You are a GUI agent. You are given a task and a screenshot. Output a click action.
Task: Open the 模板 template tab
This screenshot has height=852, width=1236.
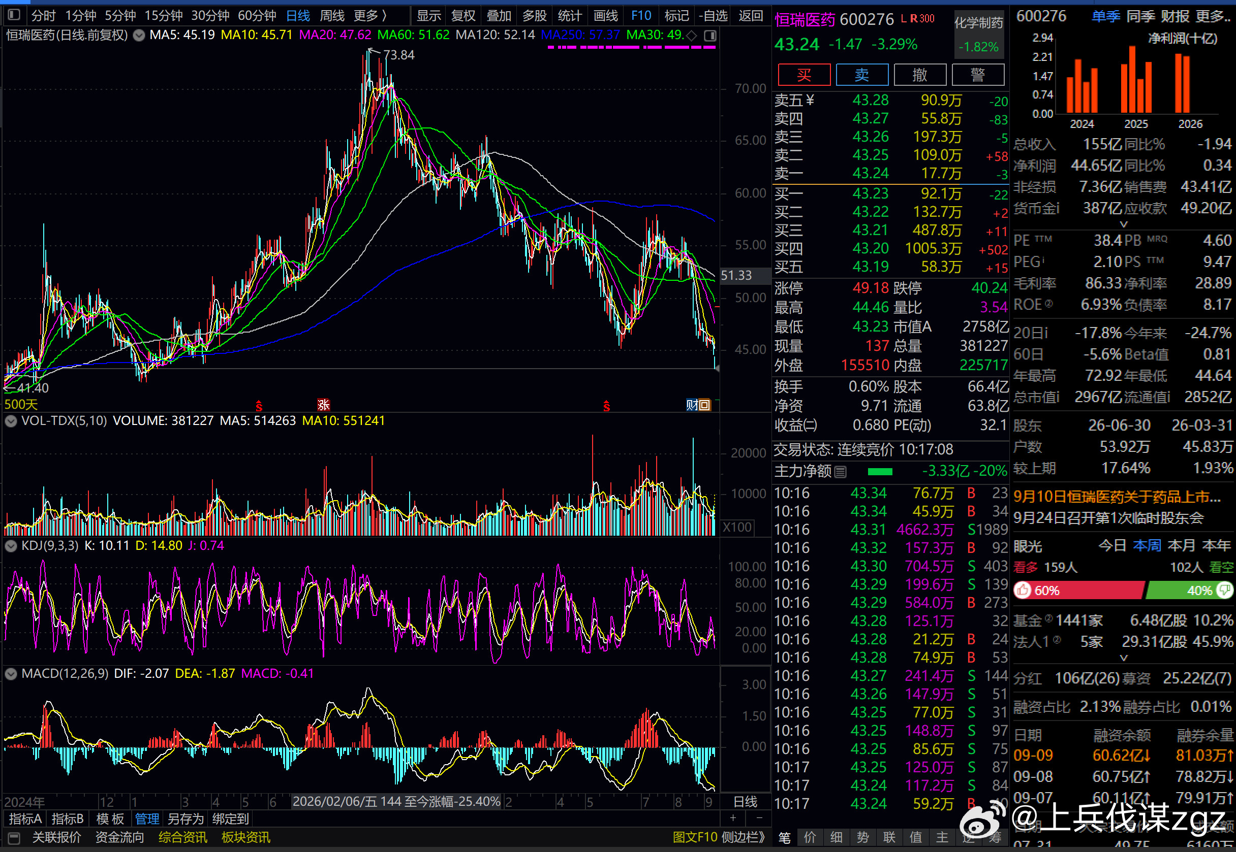pyautogui.click(x=110, y=820)
